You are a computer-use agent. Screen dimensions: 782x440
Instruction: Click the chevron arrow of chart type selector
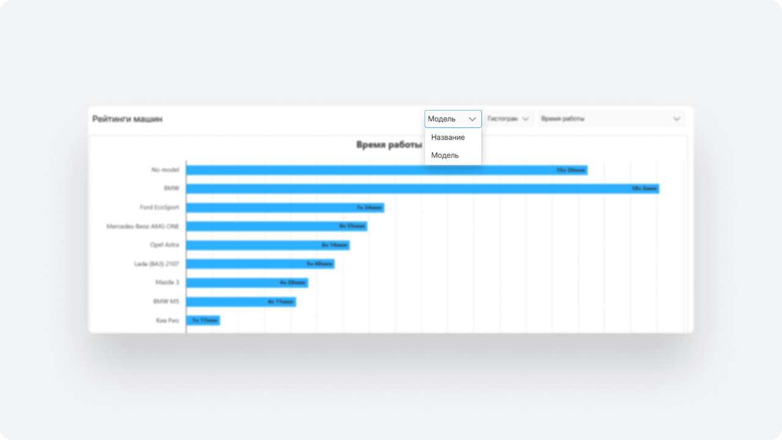point(525,119)
